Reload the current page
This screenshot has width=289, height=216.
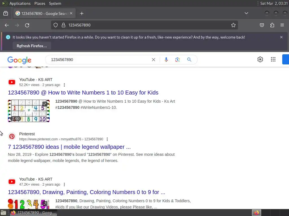pos(27,25)
